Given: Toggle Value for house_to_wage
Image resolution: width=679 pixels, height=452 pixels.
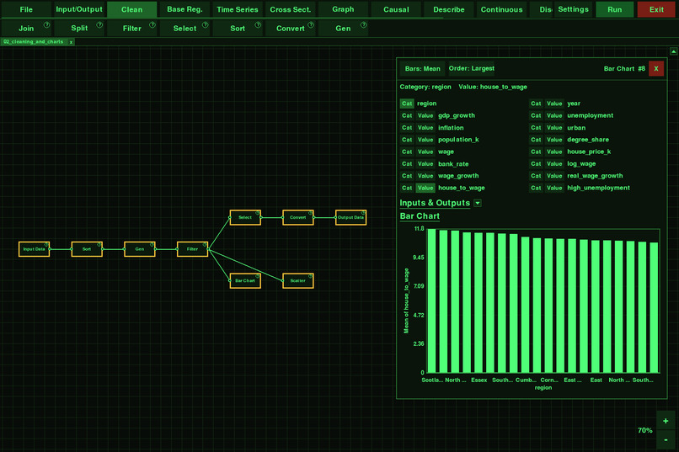Looking at the screenshot, I should [x=425, y=188].
